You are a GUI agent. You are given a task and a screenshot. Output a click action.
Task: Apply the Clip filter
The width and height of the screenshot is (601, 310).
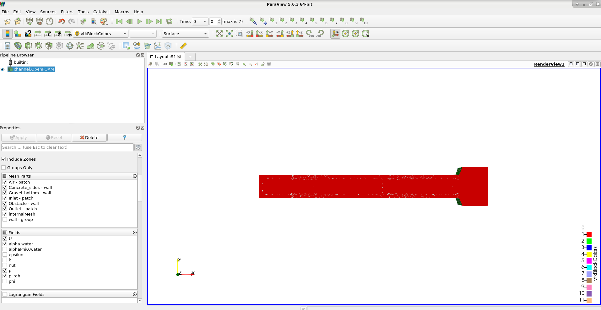pos(28,46)
